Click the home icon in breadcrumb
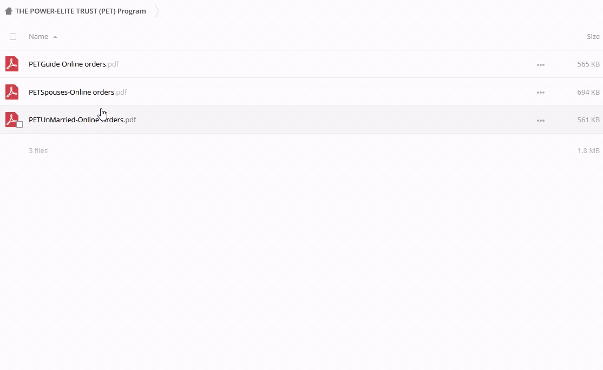 9,11
